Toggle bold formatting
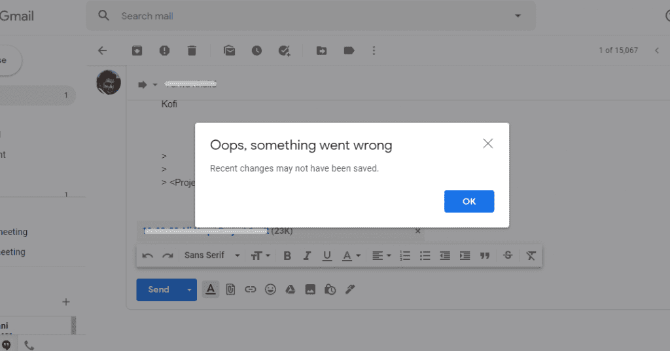670x351 pixels. [x=287, y=255]
